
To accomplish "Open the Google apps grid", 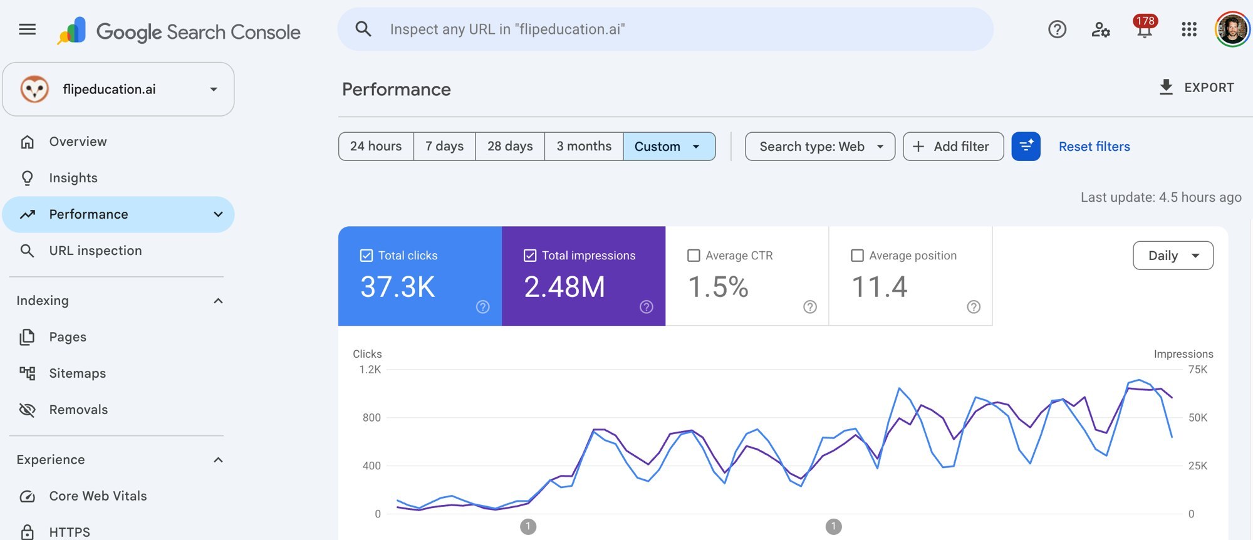I will 1189,29.
